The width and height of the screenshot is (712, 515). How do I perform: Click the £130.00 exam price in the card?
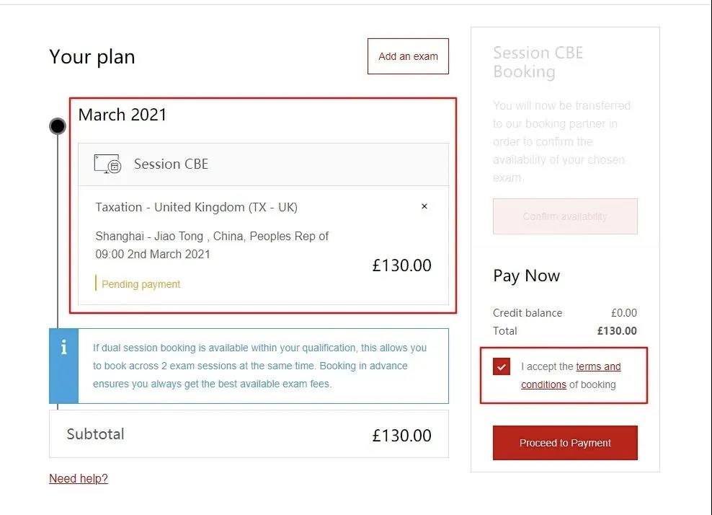coord(401,265)
